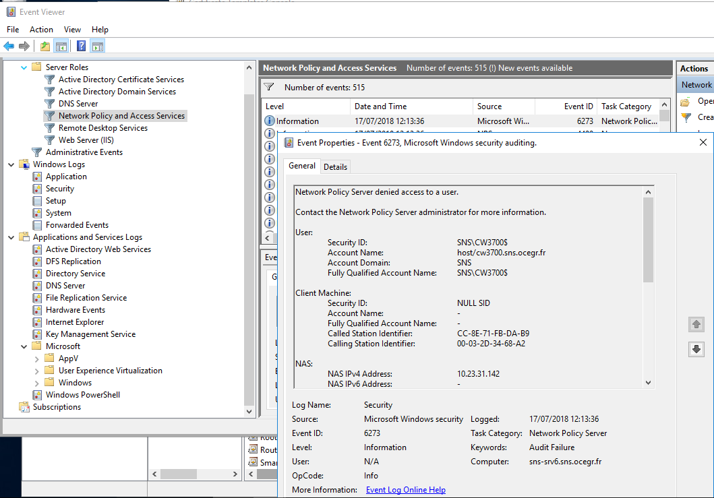Click the next event down arrow button

696,349
